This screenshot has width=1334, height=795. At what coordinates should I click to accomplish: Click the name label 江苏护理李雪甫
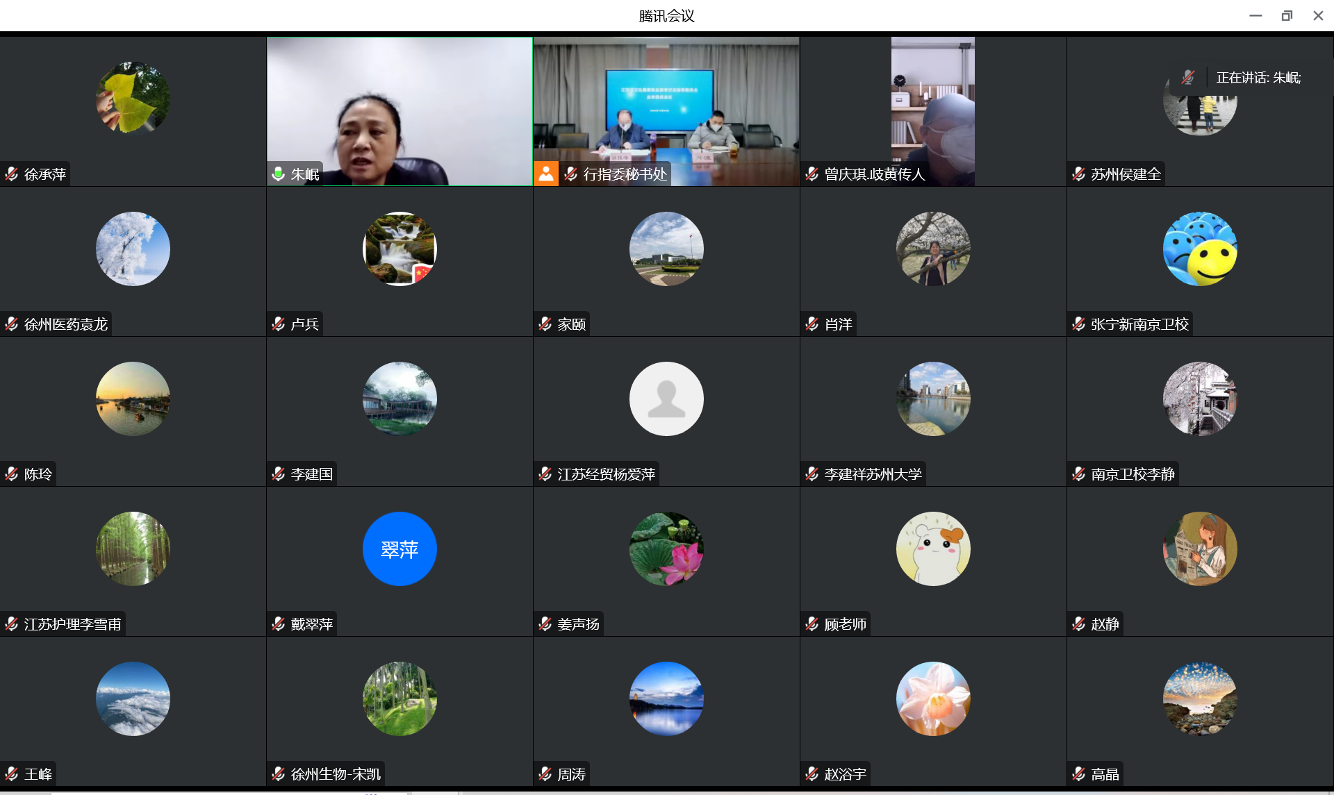point(73,624)
